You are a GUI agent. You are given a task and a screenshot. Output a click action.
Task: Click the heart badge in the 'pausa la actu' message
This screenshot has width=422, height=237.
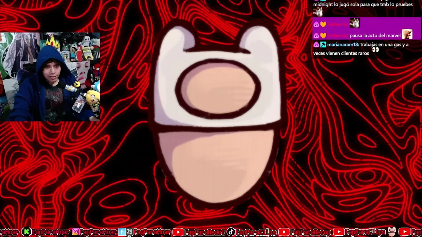pos(323,36)
